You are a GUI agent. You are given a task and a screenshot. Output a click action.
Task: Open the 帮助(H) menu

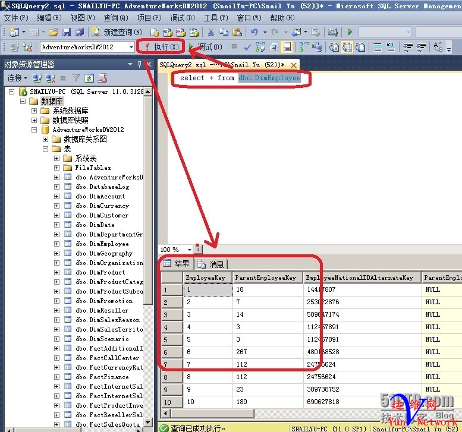(x=282, y=18)
